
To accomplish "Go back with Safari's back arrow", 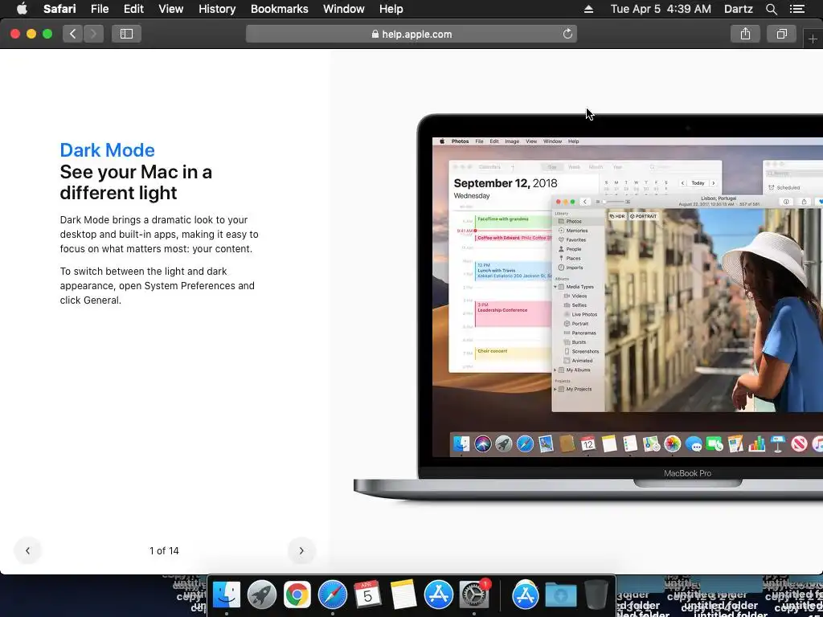I will pos(73,34).
